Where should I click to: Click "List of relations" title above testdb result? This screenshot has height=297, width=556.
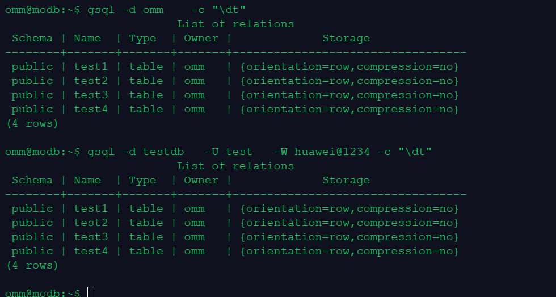(235, 166)
